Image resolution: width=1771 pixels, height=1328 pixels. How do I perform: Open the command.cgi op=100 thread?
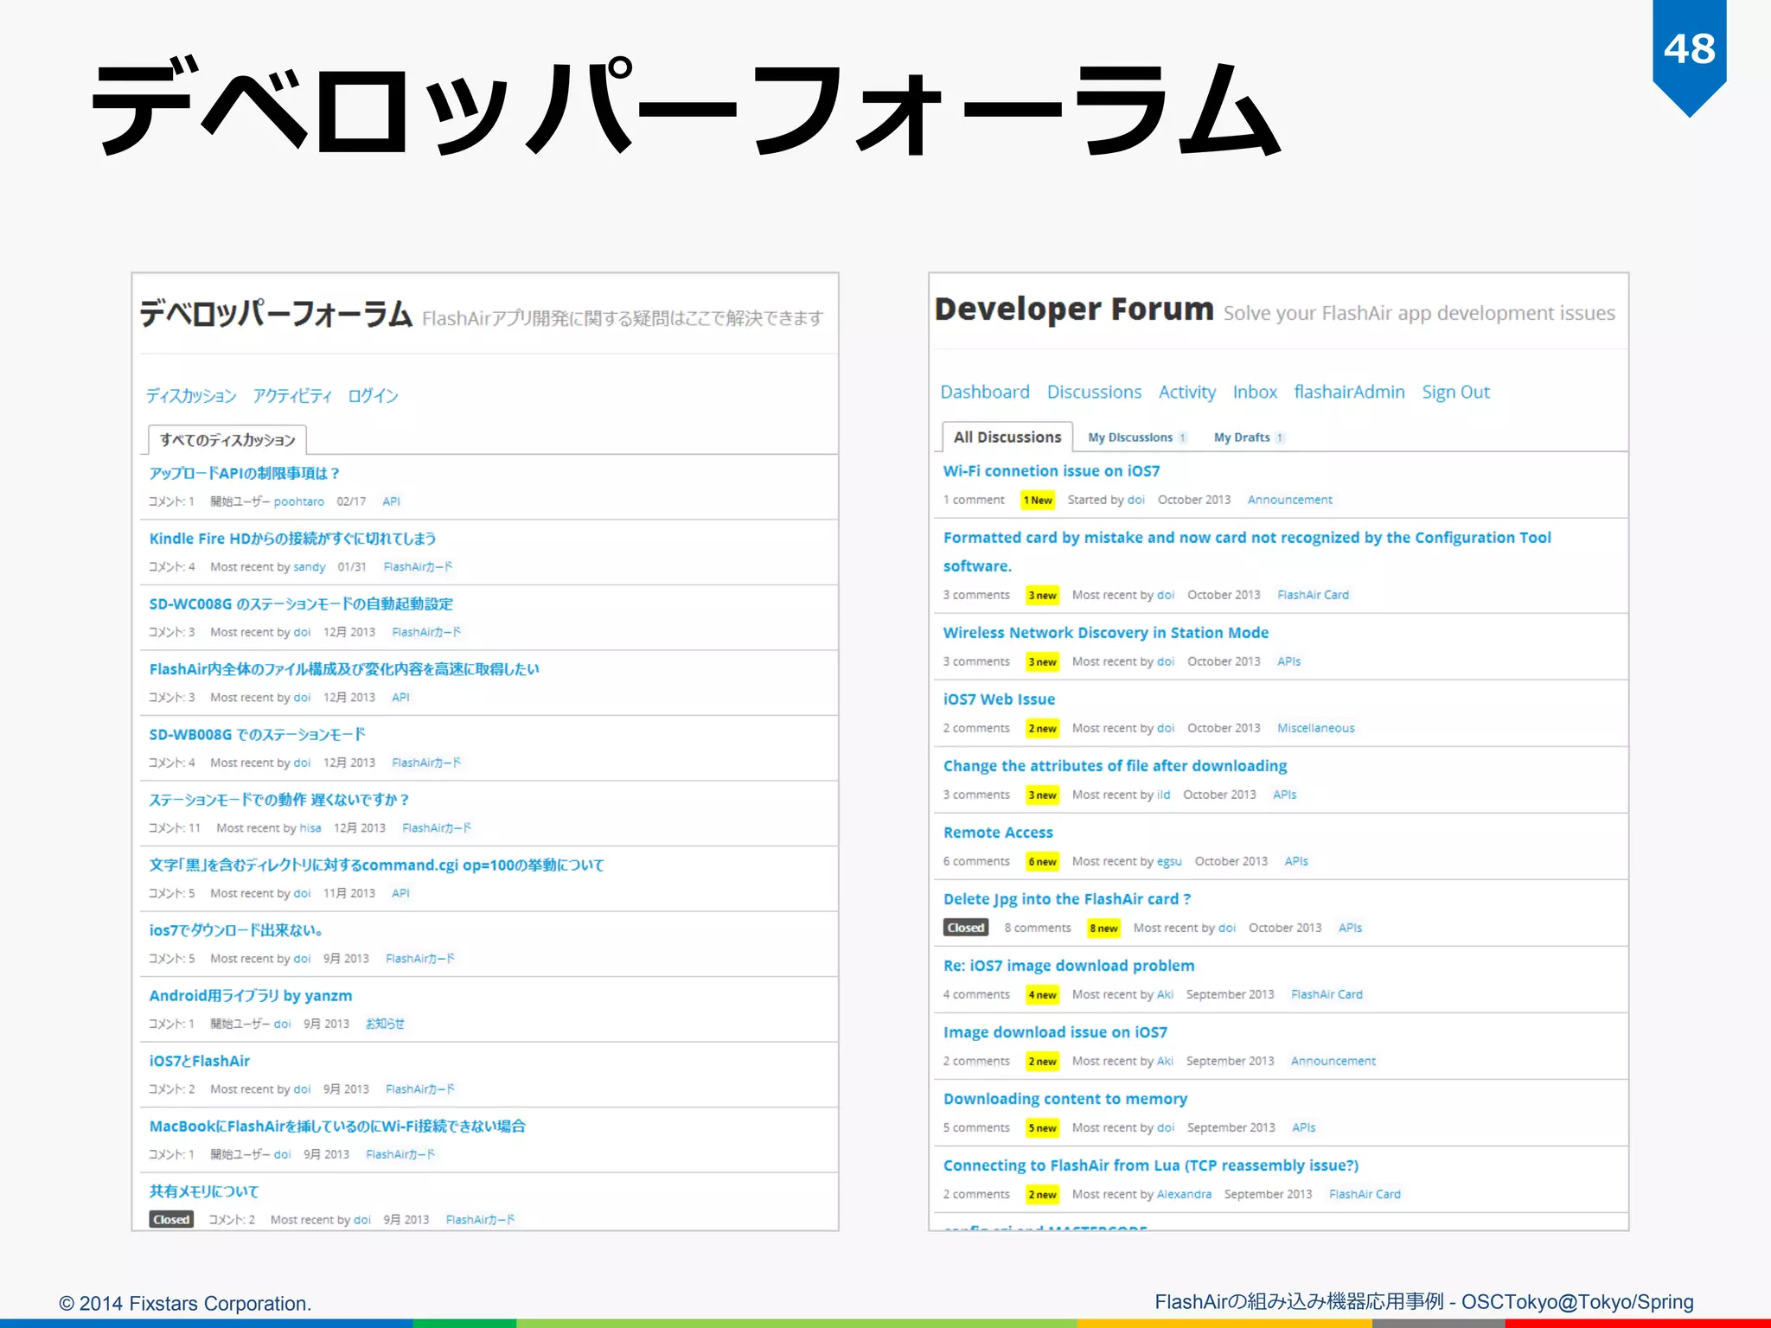click(x=376, y=865)
